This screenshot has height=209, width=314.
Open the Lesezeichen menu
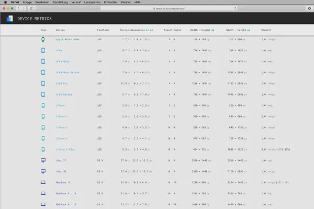tap(92, 2)
